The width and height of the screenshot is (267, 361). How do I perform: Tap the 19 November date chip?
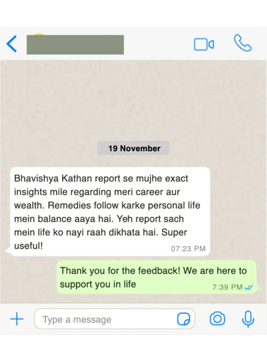point(133,148)
